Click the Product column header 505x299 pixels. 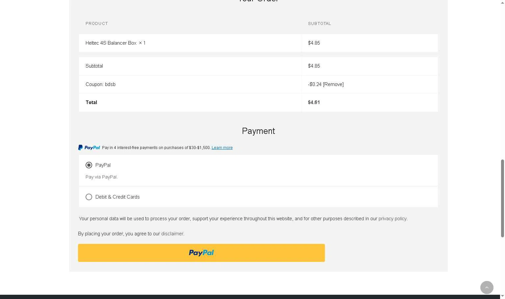click(x=97, y=24)
